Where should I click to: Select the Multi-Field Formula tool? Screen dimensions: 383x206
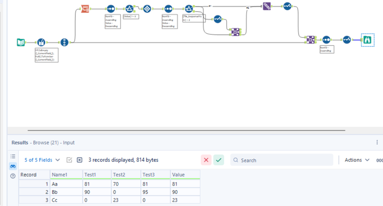tap(41, 42)
